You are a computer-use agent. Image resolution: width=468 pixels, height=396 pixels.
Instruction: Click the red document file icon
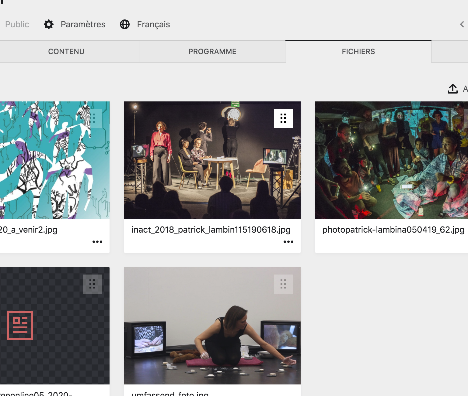(x=20, y=326)
